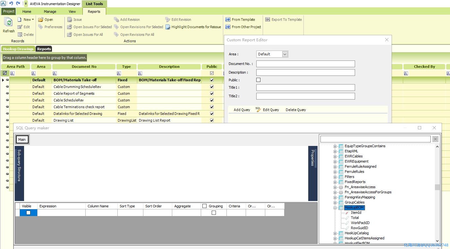
Task: Select the ItemId key field
Action: pyautogui.click(x=356, y=213)
